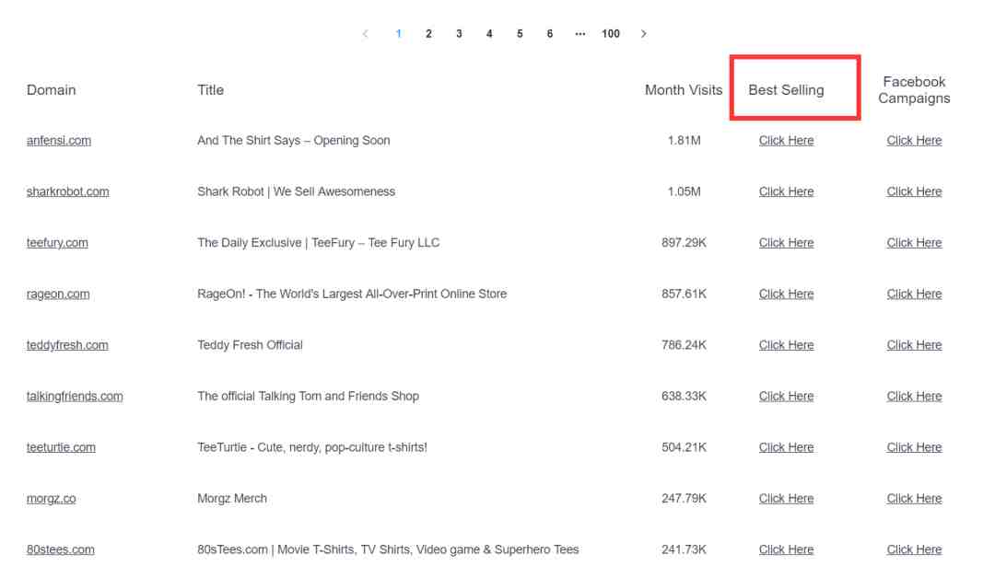Click the 897.29K month visits value

point(684,243)
